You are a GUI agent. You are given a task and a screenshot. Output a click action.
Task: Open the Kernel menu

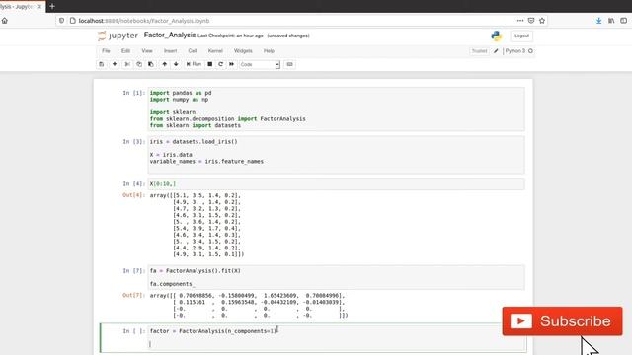(215, 51)
